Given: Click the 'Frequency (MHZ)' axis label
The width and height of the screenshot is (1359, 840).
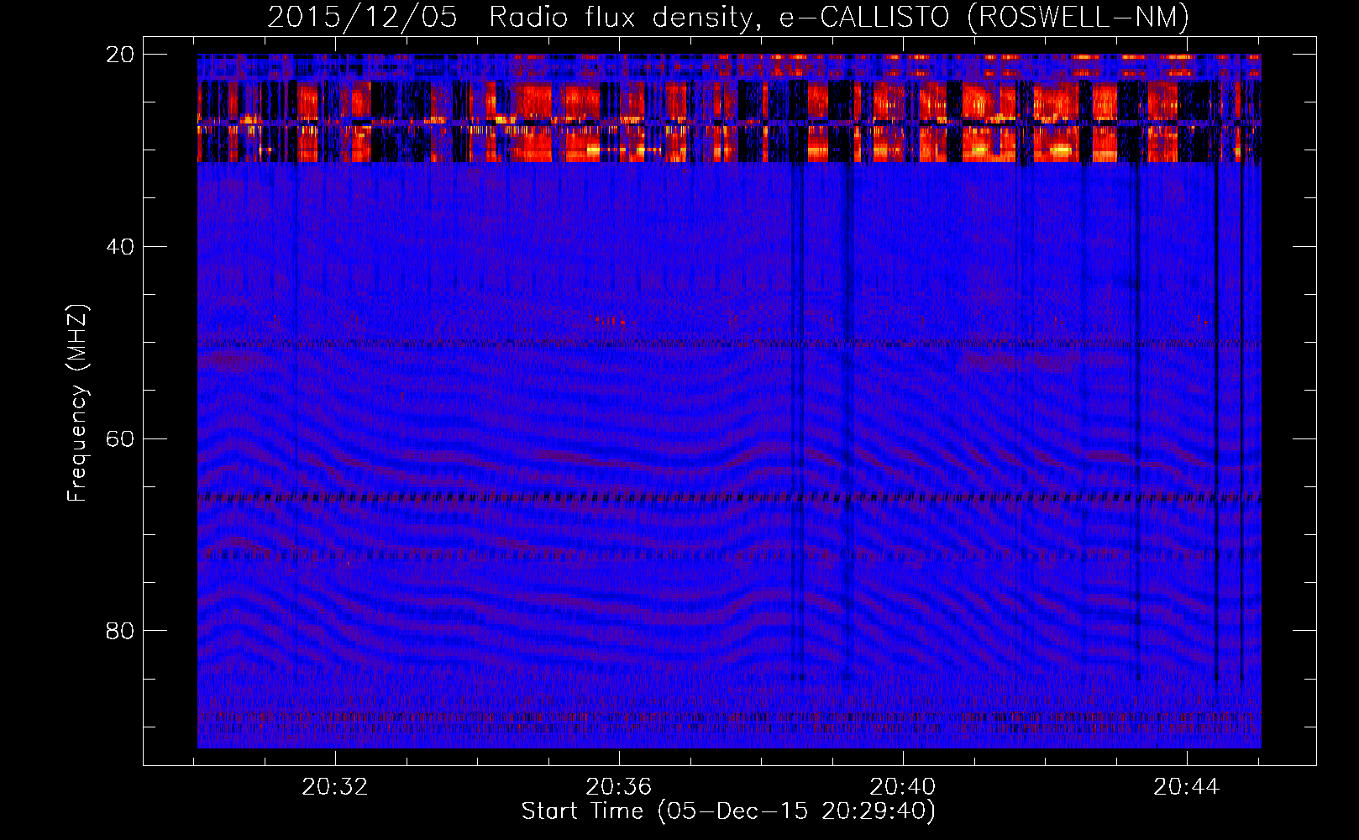Looking at the screenshot, I should coord(76,403).
